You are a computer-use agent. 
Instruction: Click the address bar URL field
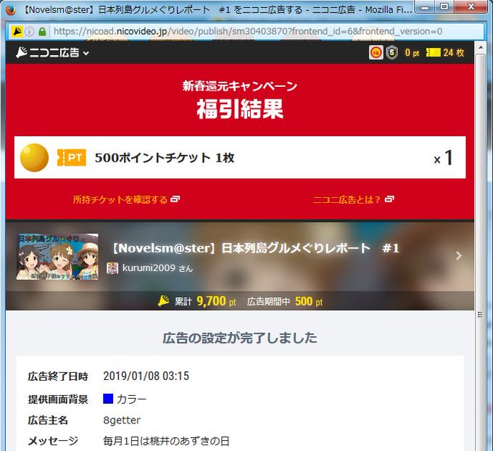(248, 31)
